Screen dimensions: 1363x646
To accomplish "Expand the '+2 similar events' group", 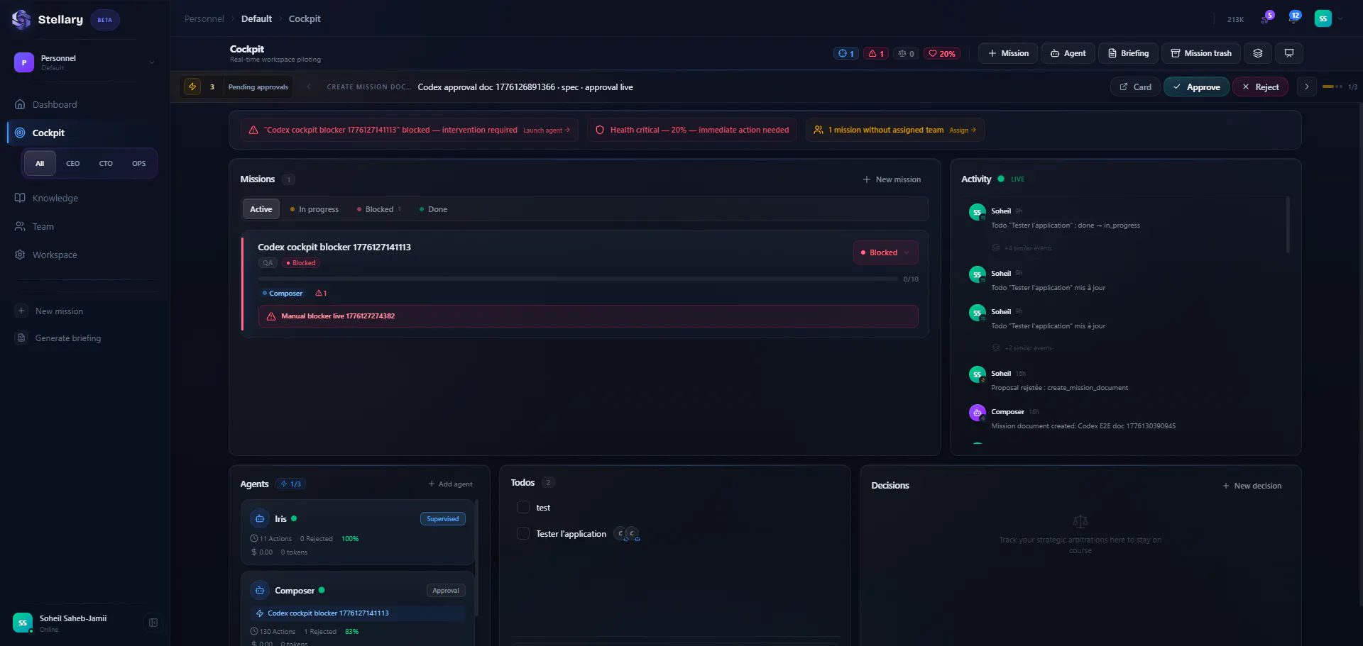I will click(x=1022, y=348).
